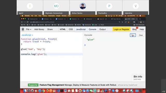Open the Bookmarks menu in the macOS menu bar
This screenshot has height=93, width=166.
click(x=52, y=16)
